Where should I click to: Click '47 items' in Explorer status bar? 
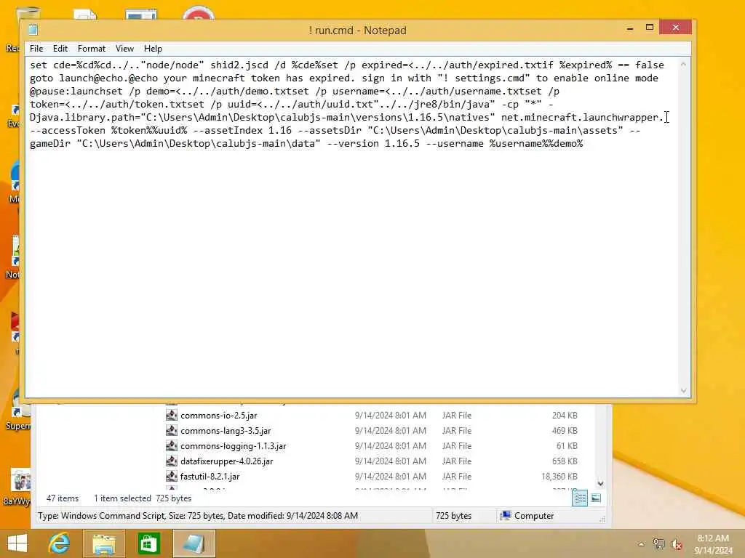pos(63,498)
